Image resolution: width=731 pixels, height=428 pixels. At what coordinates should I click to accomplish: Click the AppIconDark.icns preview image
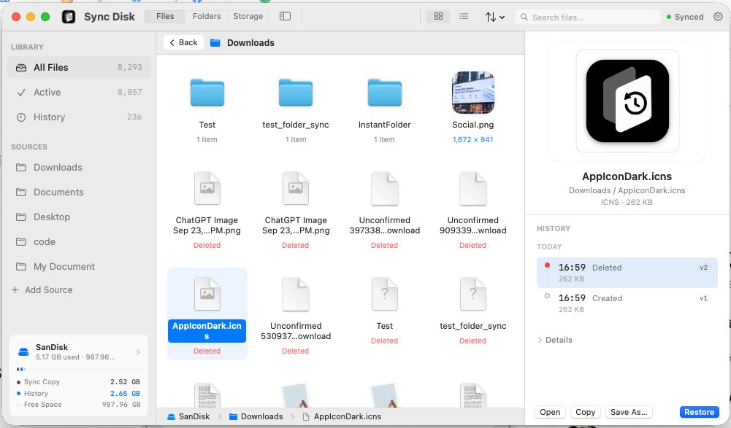point(627,101)
